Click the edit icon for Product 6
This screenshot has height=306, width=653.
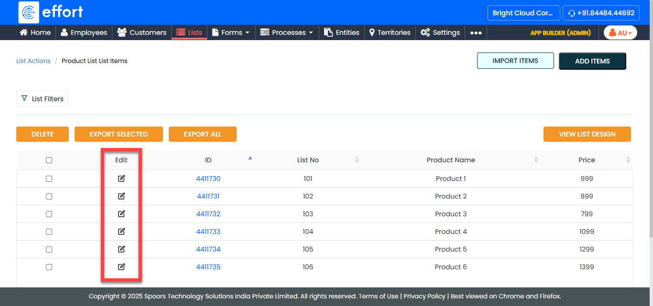[121, 267]
